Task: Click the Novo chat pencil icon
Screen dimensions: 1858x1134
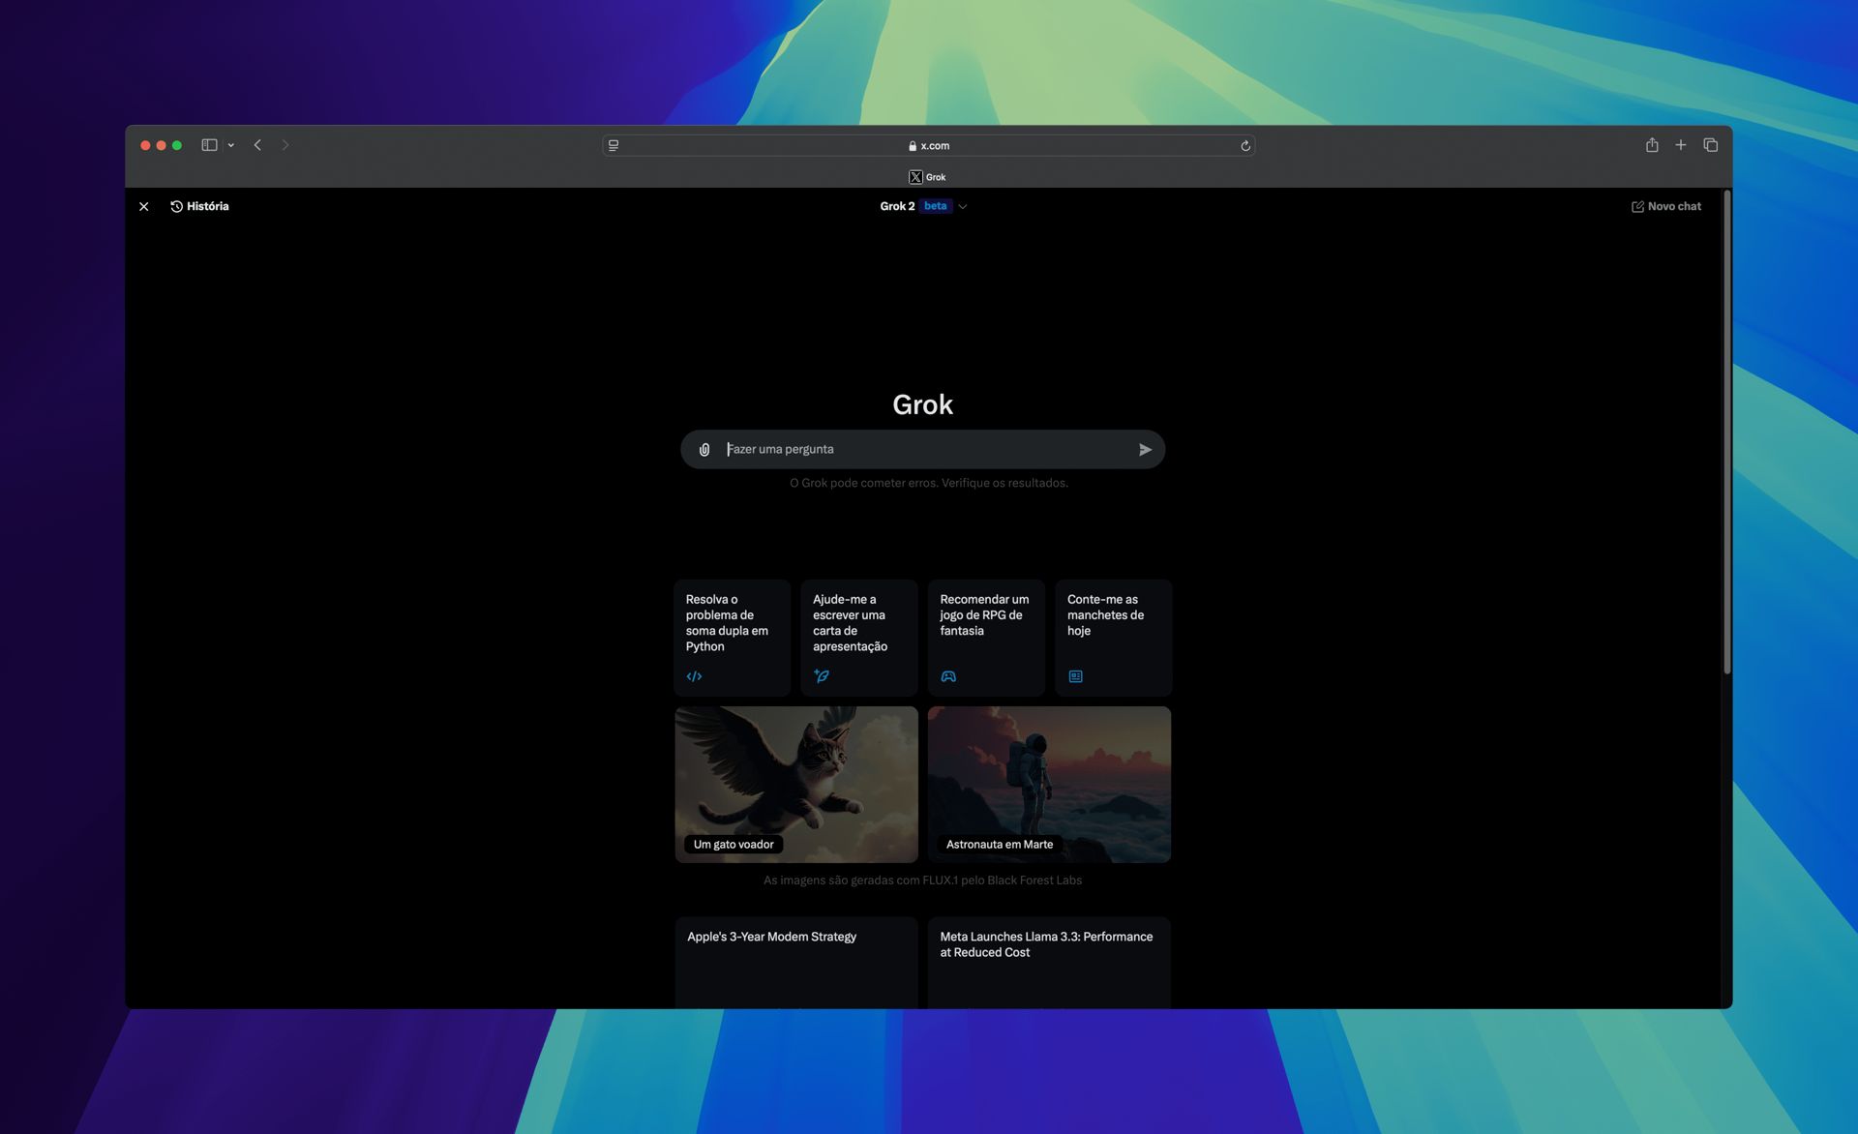Action: [x=1637, y=206]
